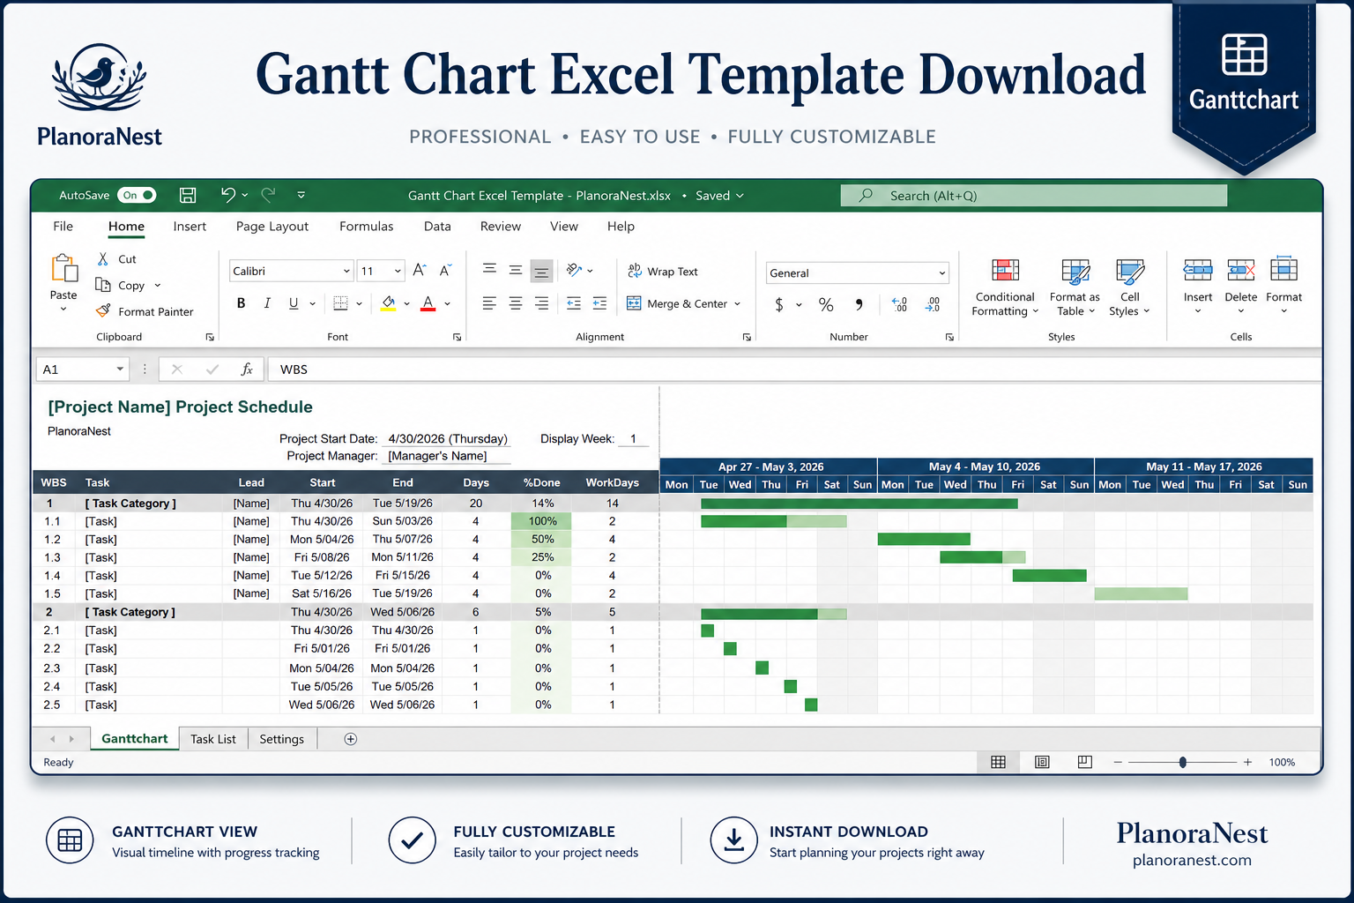Viewport: 1354px width, 903px height.
Task: Toggle Underline formatting
Action: pyautogui.click(x=294, y=303)
